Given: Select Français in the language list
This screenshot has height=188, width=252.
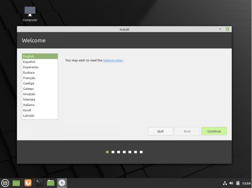Looking at the screenshot, I should pyautogui.click(x=40, y=78).
